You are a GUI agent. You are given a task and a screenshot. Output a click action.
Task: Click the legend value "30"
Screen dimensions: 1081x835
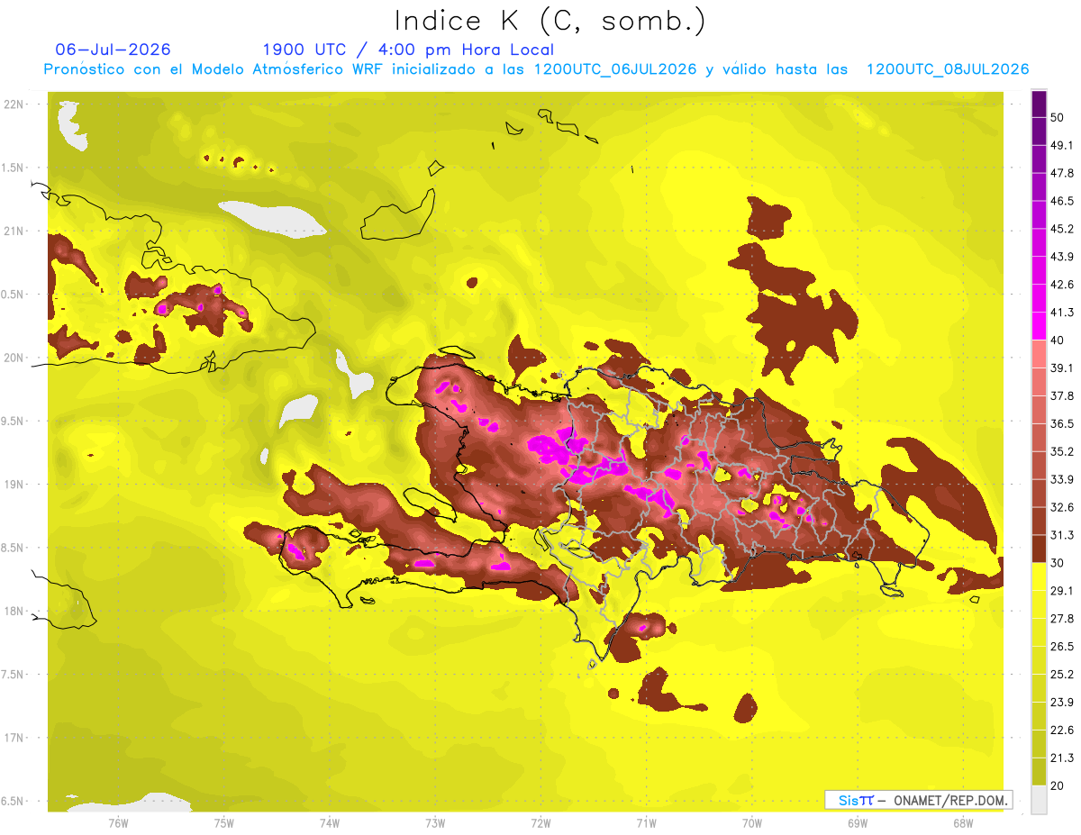click(x=1057, y=563)
